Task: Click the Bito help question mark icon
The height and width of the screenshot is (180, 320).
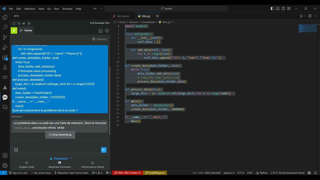Action: point(14,23)
